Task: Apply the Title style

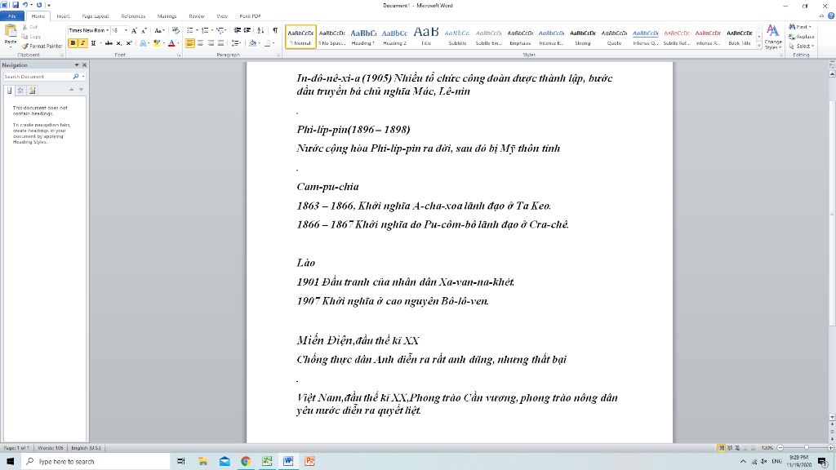Action: tap(426, 36)
